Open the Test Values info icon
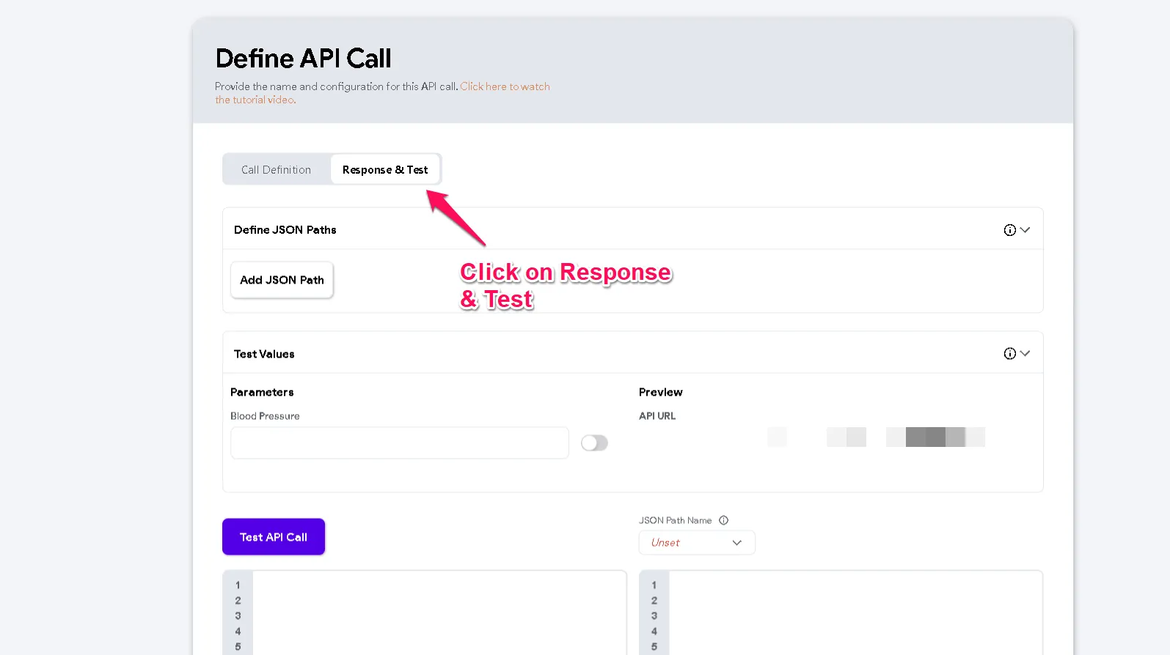 click(1009, 354)
